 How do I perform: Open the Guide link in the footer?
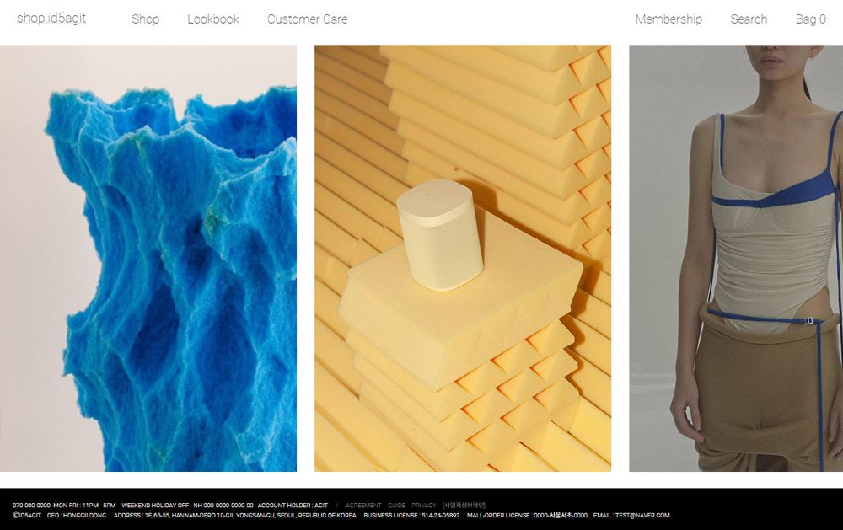(x=396, y=506)
